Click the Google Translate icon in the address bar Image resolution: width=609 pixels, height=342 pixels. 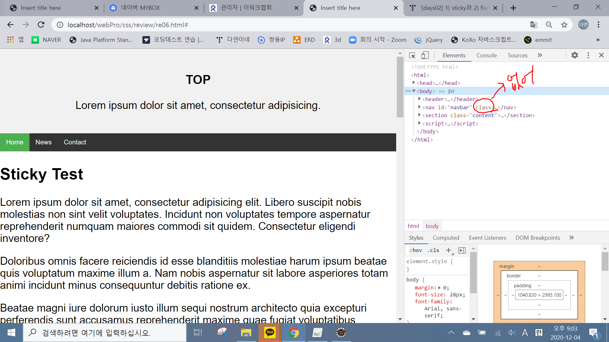tap(534, 25)
